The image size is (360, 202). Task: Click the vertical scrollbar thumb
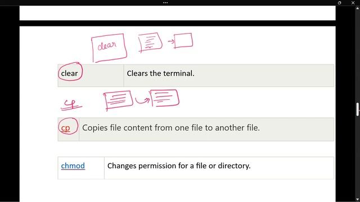358,109
